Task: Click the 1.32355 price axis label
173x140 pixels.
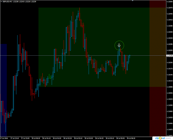Action: click(x=170, y=32)
